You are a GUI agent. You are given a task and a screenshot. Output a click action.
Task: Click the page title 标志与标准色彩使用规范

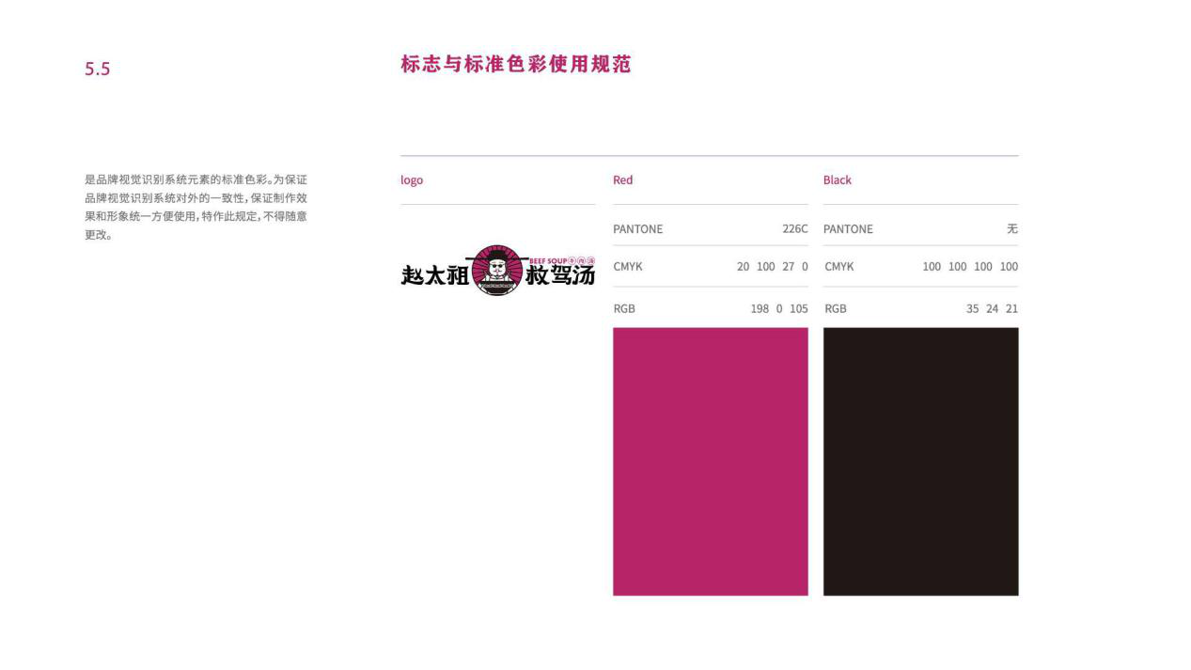[x=515, y=65]
